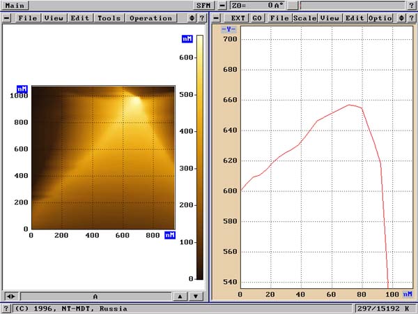Click the up triangle button below image
418x314 pixels.
click(x=179, y=296)
